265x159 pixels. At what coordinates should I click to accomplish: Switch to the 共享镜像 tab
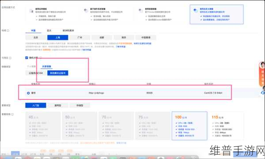tap(46, 67)
